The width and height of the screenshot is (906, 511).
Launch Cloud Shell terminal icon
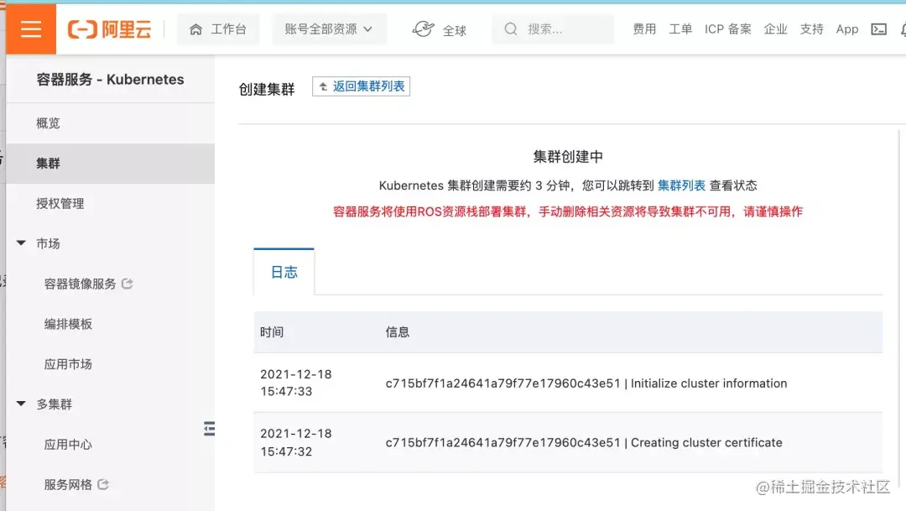[x=879, y=29]
